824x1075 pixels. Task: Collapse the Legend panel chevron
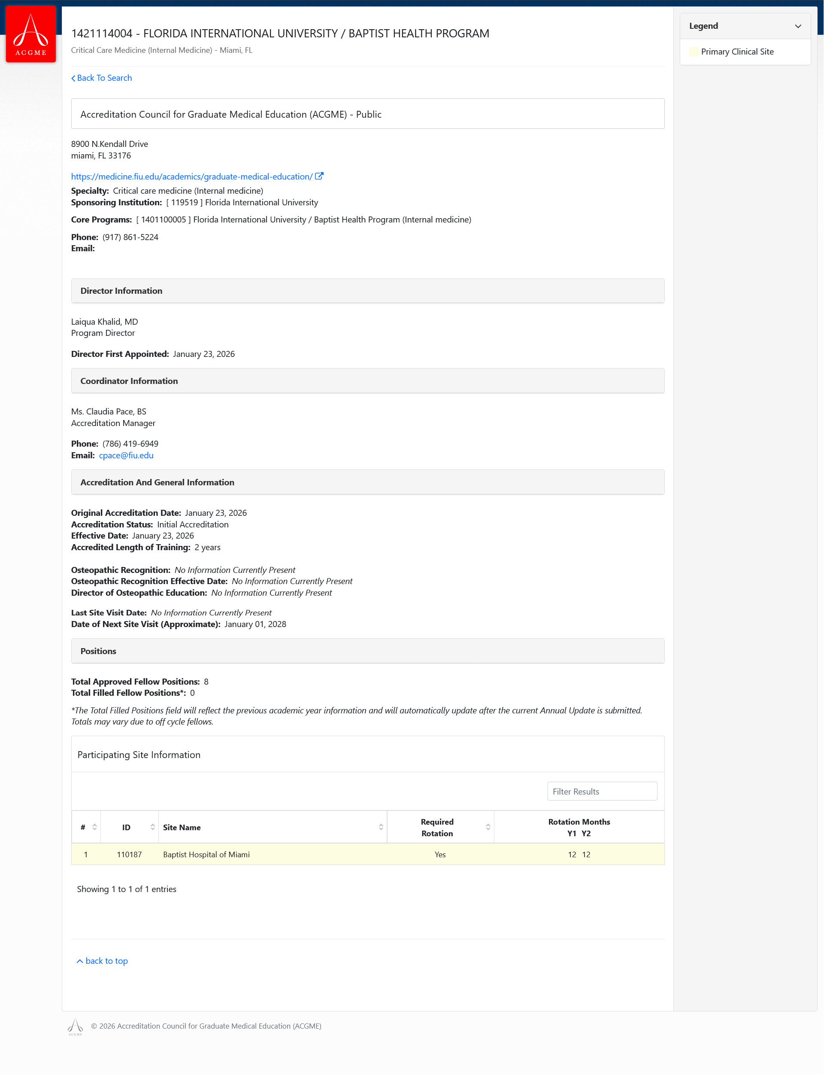click(797, 26)
